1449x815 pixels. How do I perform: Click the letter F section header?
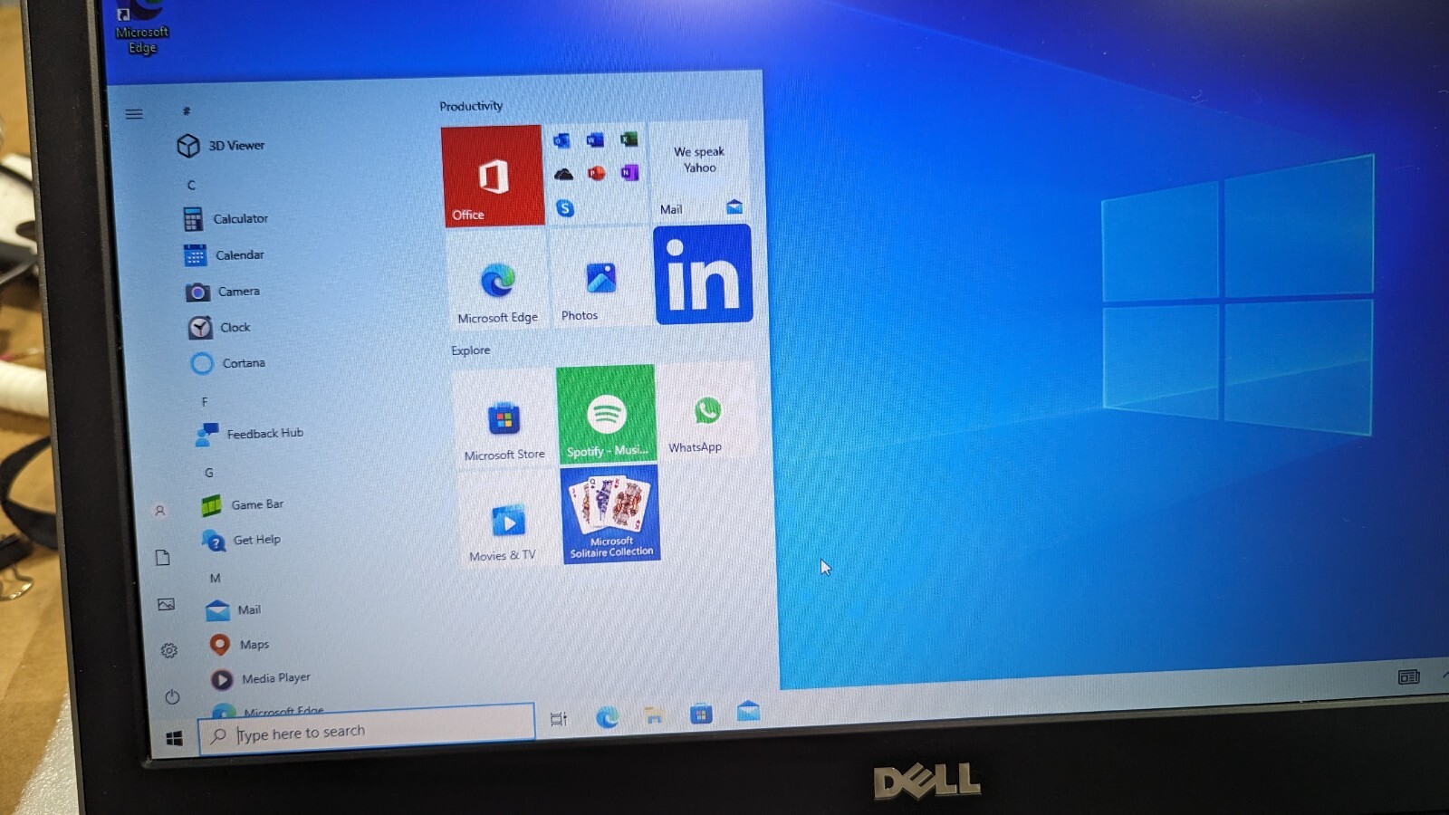[x=205, y=401]
